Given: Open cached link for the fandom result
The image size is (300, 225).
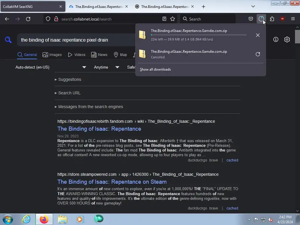Looking at the screenshot, I should [232, 160].
